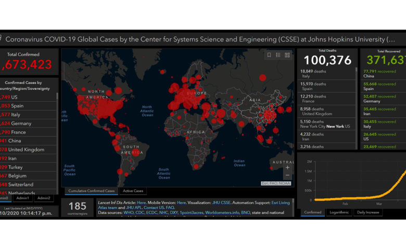
Task: Open the basemap gallery grid icon
Action: click(x=287, y=55)
